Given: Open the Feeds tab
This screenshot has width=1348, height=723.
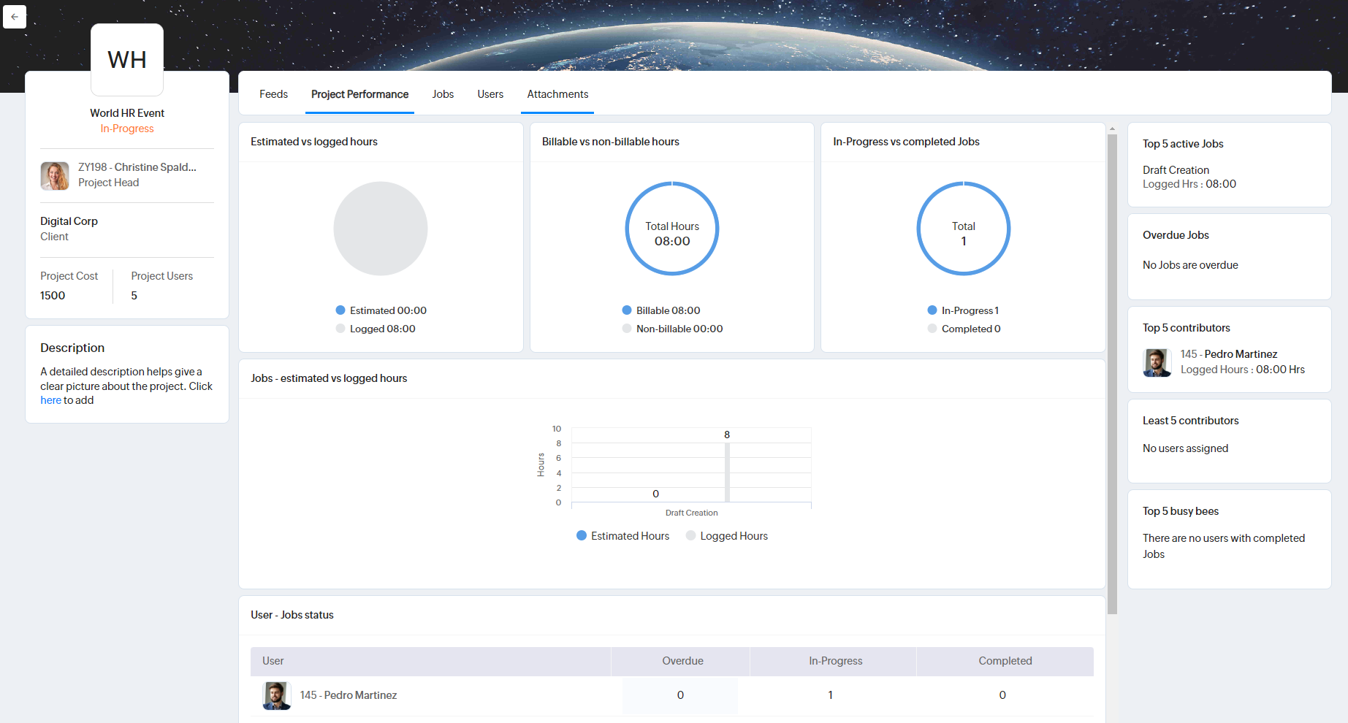Looking at the screenshot, I should click(273, 94).
